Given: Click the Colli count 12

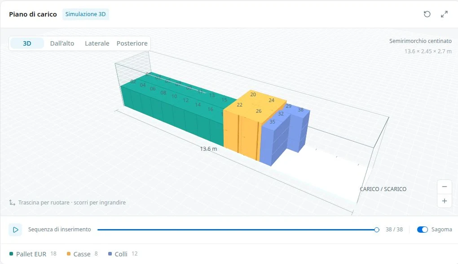Looking at the screenshot, I should [x=134, y=254].
